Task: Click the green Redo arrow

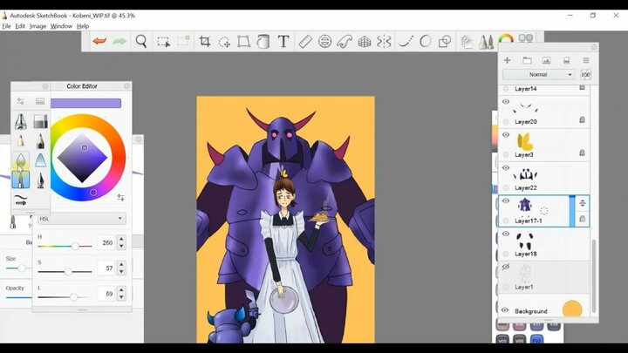Action: tap(119, 41)
